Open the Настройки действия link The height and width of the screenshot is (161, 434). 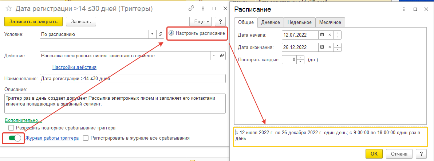(74, 67)
